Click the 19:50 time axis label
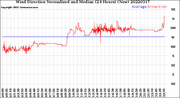 click(x=136, y=93)
